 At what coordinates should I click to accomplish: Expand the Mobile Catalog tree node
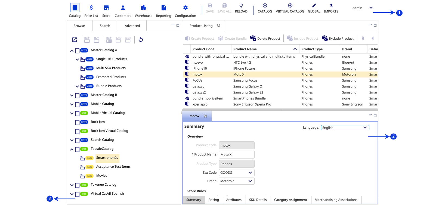coord(72,104)
